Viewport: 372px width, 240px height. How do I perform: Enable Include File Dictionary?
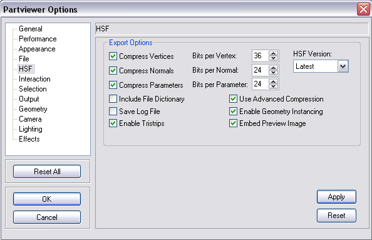113,99
